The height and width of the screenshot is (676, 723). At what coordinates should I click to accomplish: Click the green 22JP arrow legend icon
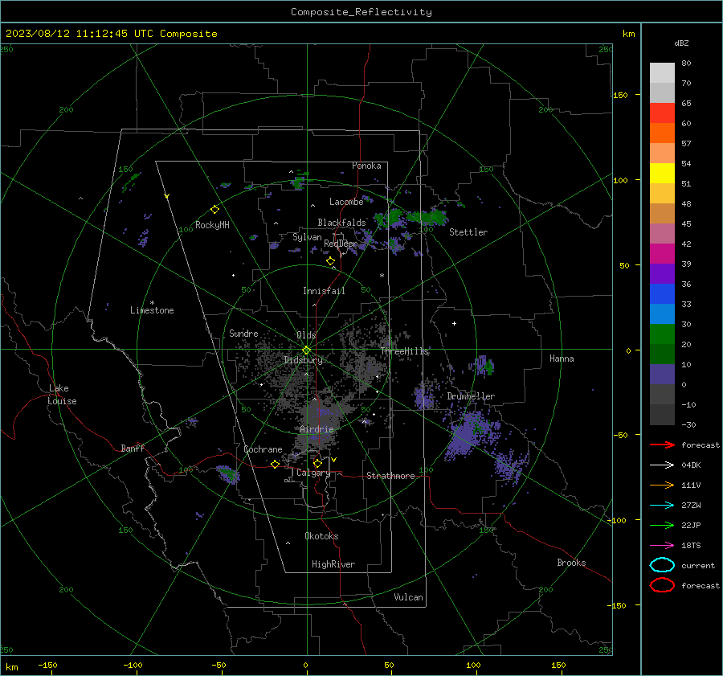(663, 525)
